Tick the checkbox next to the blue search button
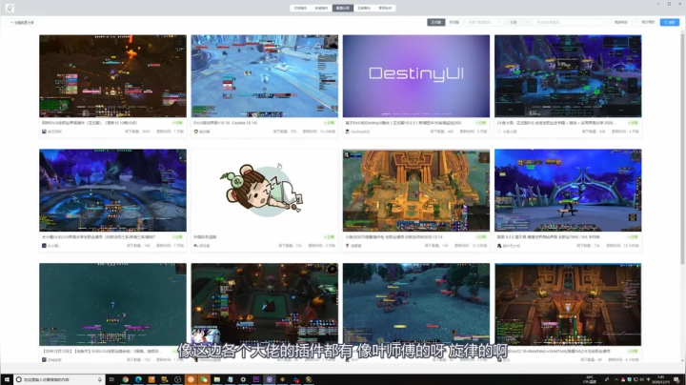The width and height of the screenshot is (686, 385). point(637,22)
